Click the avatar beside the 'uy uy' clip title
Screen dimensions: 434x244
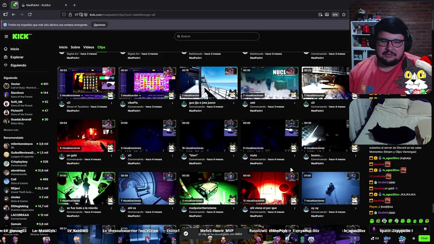click(306, 209)
